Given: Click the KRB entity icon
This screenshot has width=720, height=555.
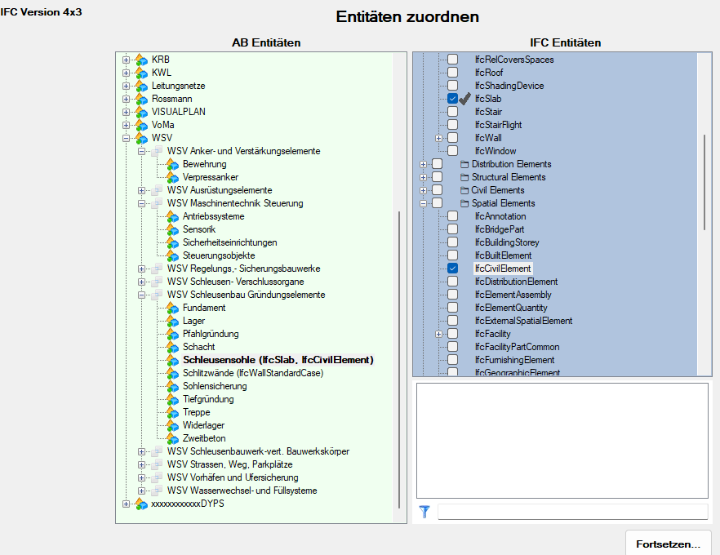Looking at the screenshot, I should tap(141, 60).
